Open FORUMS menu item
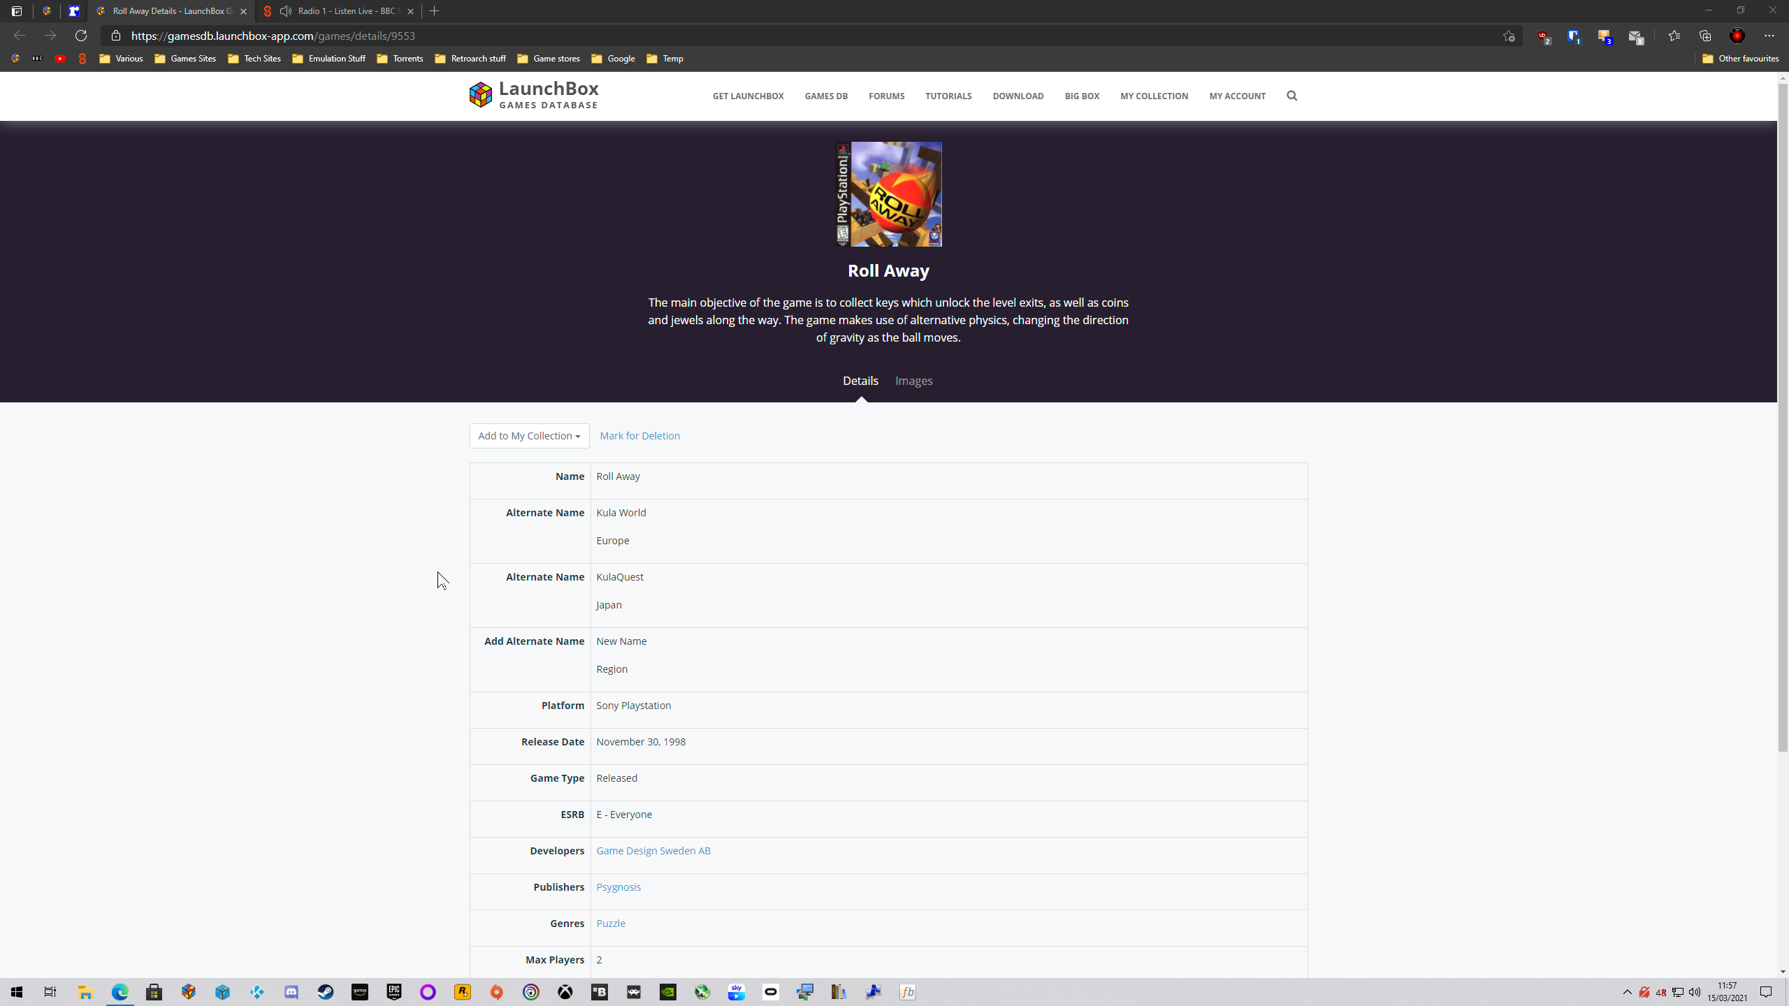The height and width of the screenshot is (1006, 1789). [887, 96]
